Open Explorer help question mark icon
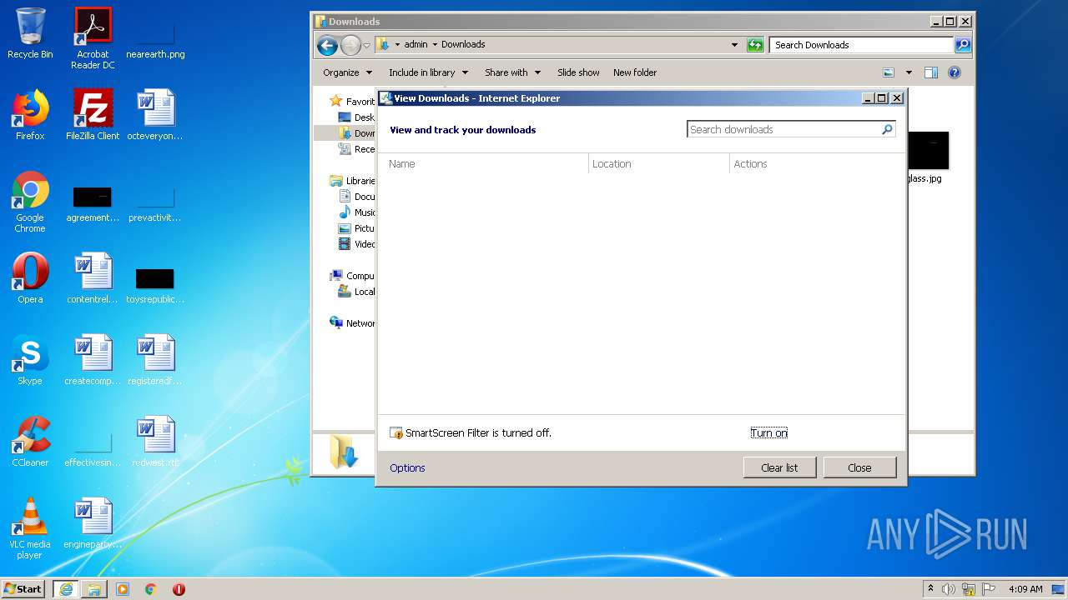1068x600 pixels. [955, 72]
